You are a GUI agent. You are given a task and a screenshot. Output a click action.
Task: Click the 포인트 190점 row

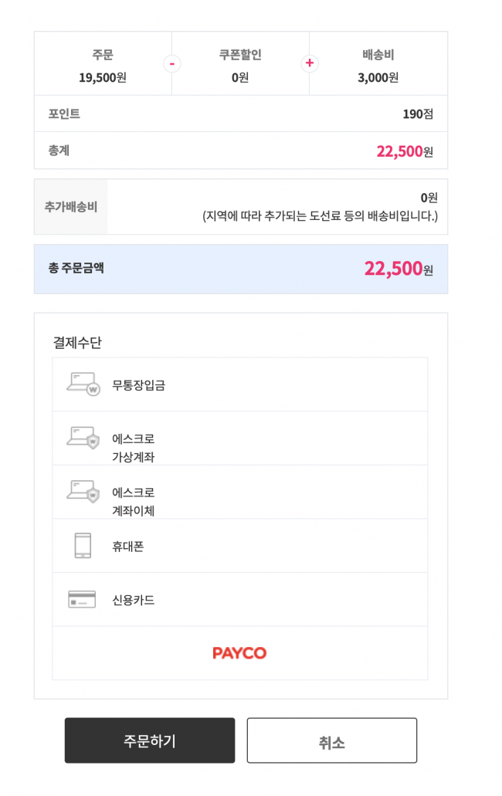(241, 113)
